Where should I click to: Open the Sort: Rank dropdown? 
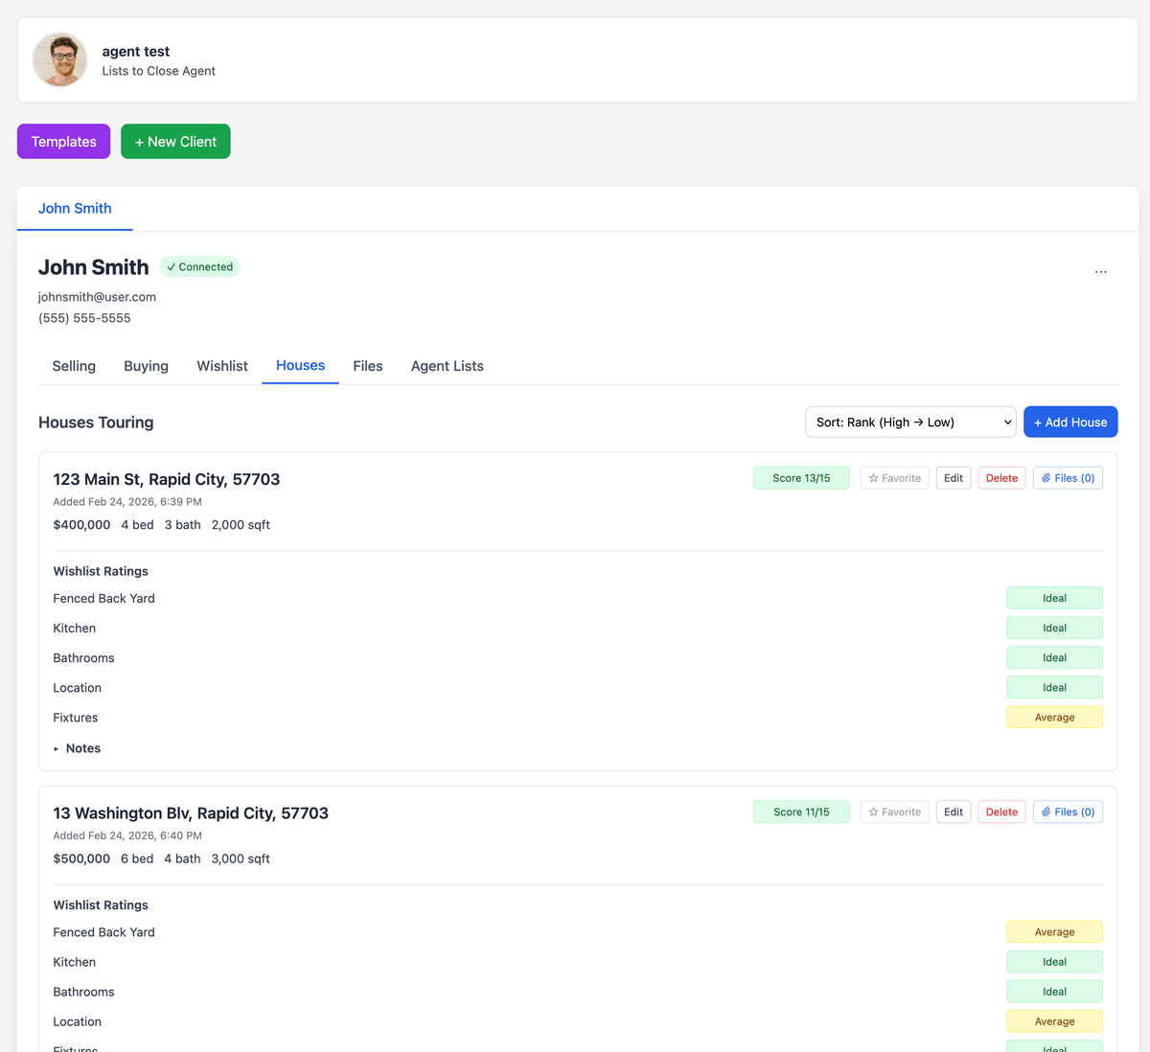coord(909,423)
